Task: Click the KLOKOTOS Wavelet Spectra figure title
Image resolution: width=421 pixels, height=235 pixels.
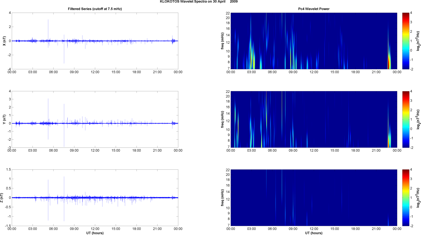Action: point(199,2)
